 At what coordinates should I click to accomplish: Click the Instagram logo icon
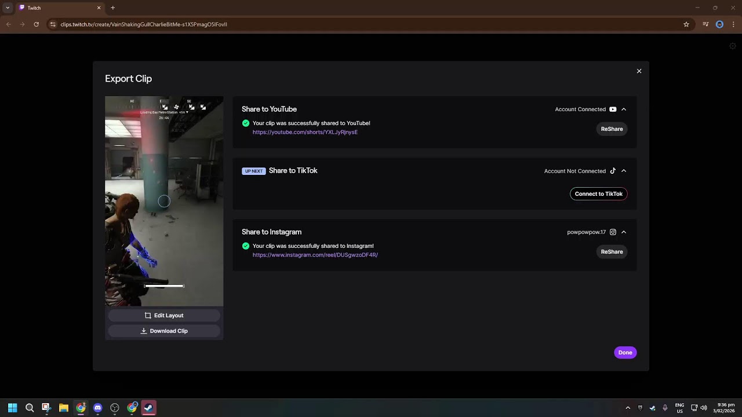613,232
